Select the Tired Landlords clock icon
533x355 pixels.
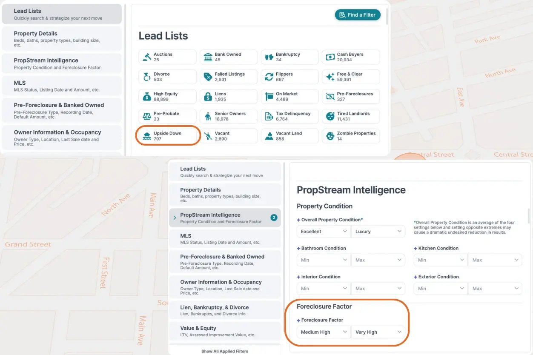pyautogui.click(x=330, y=115)
